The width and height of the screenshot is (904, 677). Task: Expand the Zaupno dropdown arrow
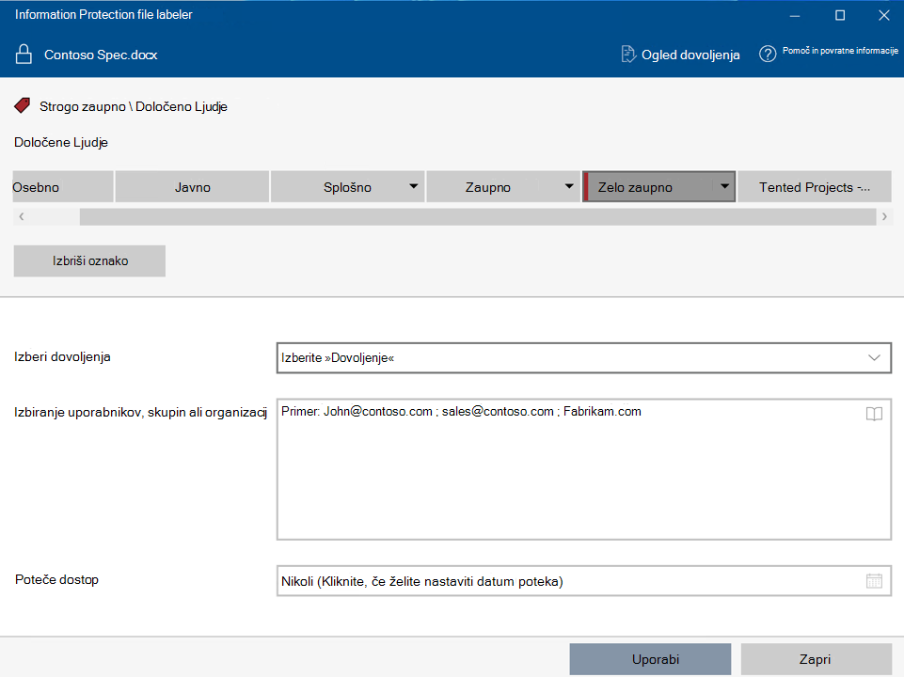click(569, 186)
